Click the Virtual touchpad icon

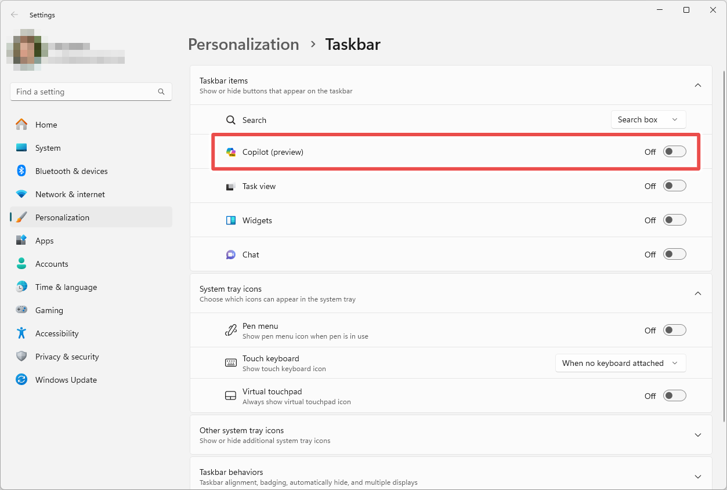(x=231, y=396)
